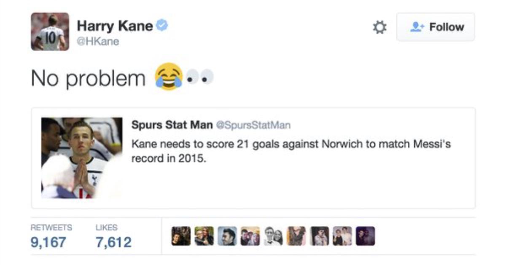Image resolution: width=506 pixels, height=265 pixels.
Task: Click the eyes emoji in tweet
Action: [x=200, y=77]
